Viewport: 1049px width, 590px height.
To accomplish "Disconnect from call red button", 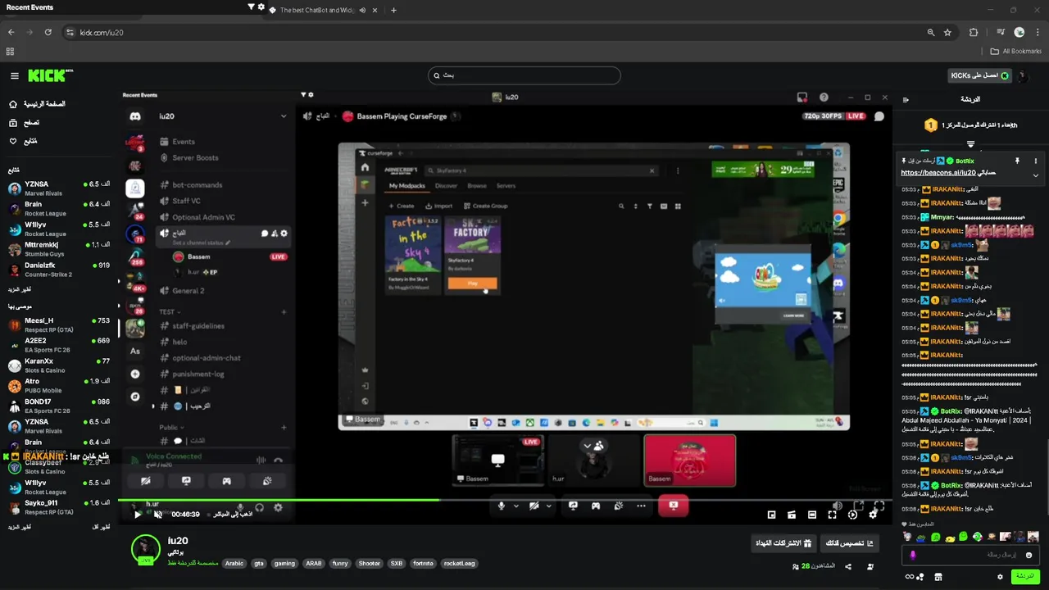I will 673,506.
